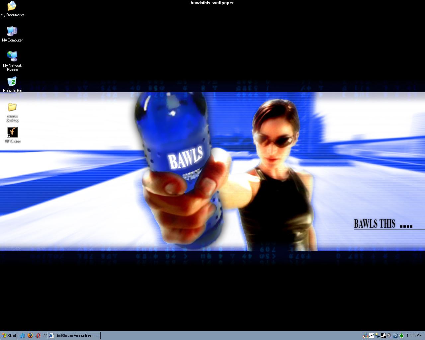Launch Firefox from Quick Launch
425x340 pixels.
30,336
